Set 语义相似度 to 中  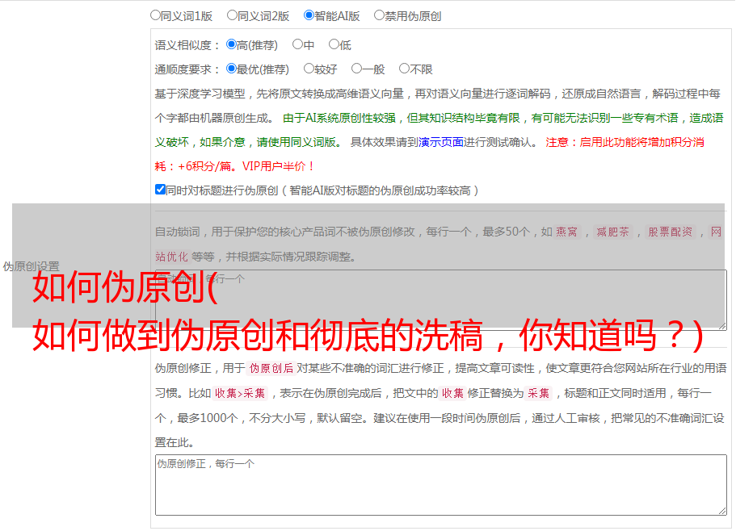(x=297, y=45)
